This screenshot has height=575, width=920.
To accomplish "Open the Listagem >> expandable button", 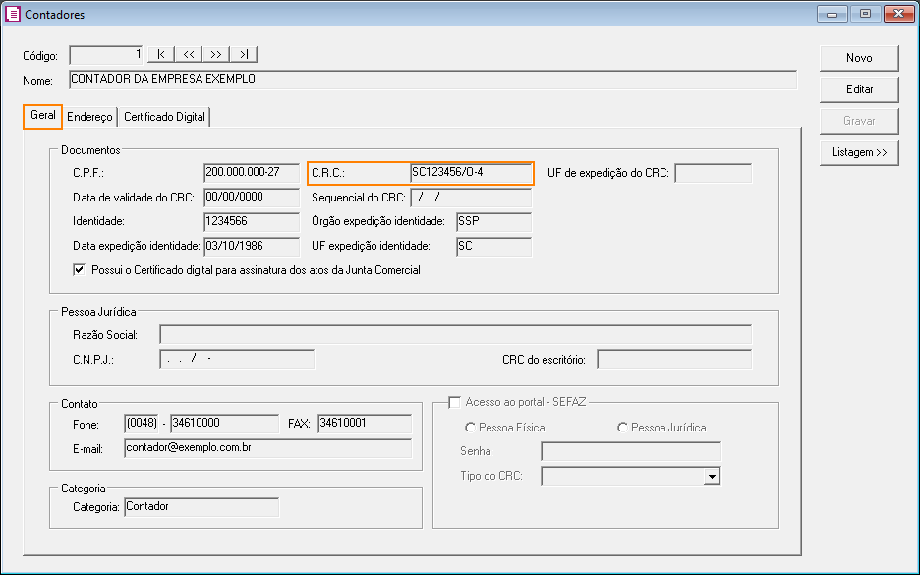I will point(859,152).
